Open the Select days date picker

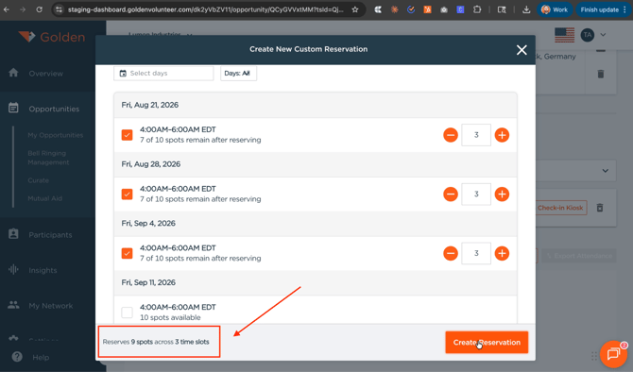(x=163, y=73)
